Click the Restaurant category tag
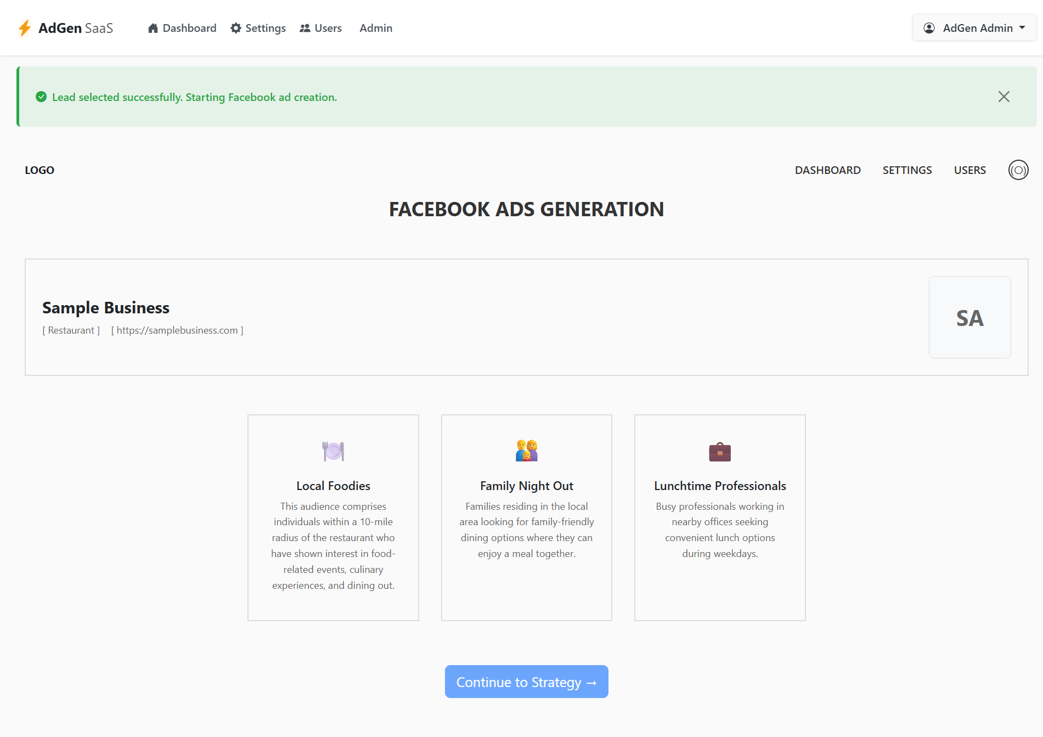This screenshot has width=1043, height=737. click(71, 330)
